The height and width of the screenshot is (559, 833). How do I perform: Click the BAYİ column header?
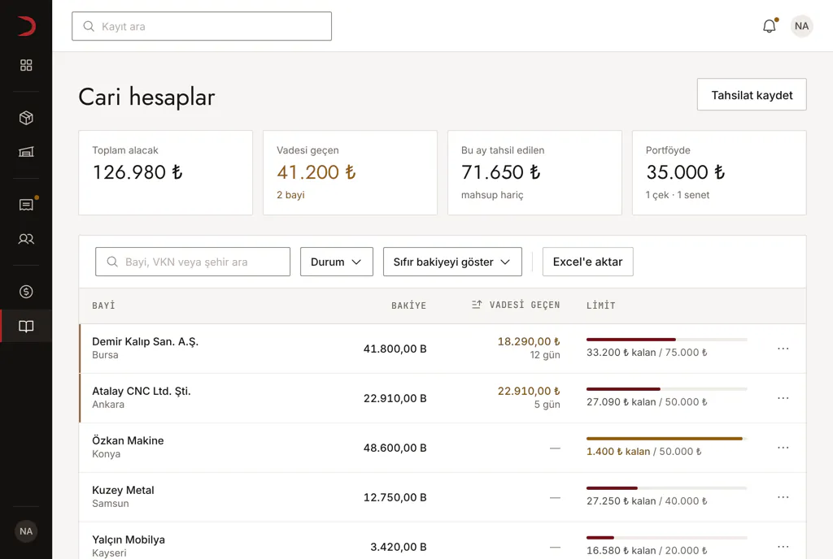point(103,305)
